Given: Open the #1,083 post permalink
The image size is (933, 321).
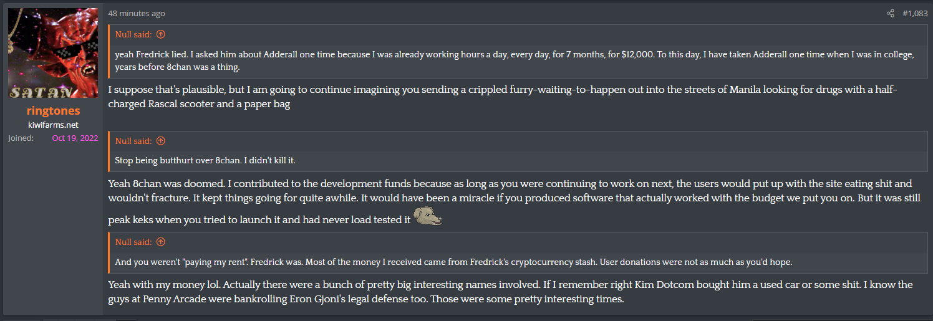Looking at the screenshot, I should point(915,13).
